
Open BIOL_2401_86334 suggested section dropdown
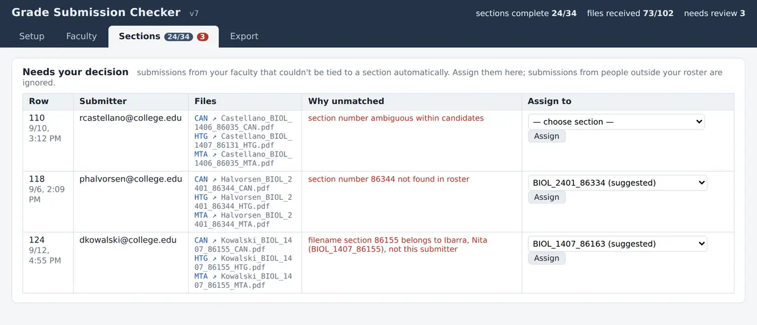pyautogui.click(x=618, y=183)
